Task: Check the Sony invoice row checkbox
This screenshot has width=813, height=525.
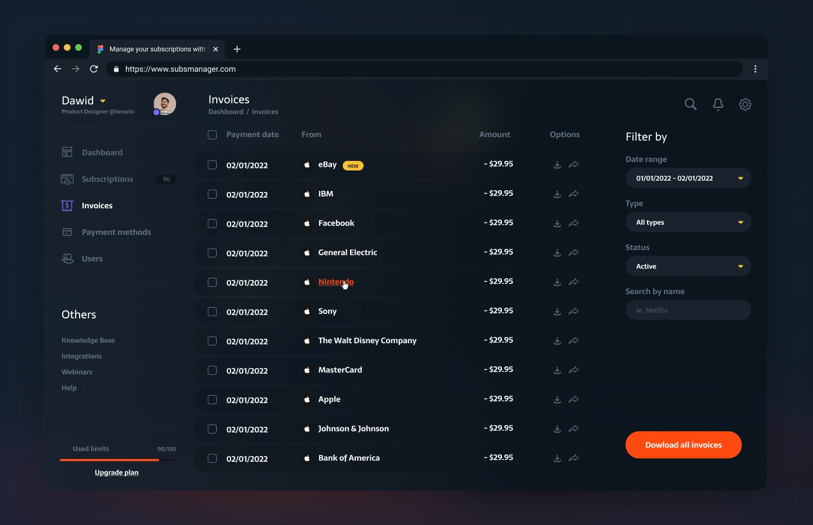Action: tap(212, 312)
